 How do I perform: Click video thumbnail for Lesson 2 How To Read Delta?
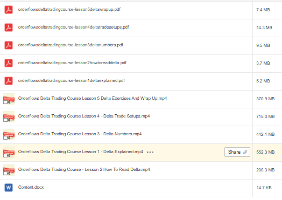coord(9,170)
